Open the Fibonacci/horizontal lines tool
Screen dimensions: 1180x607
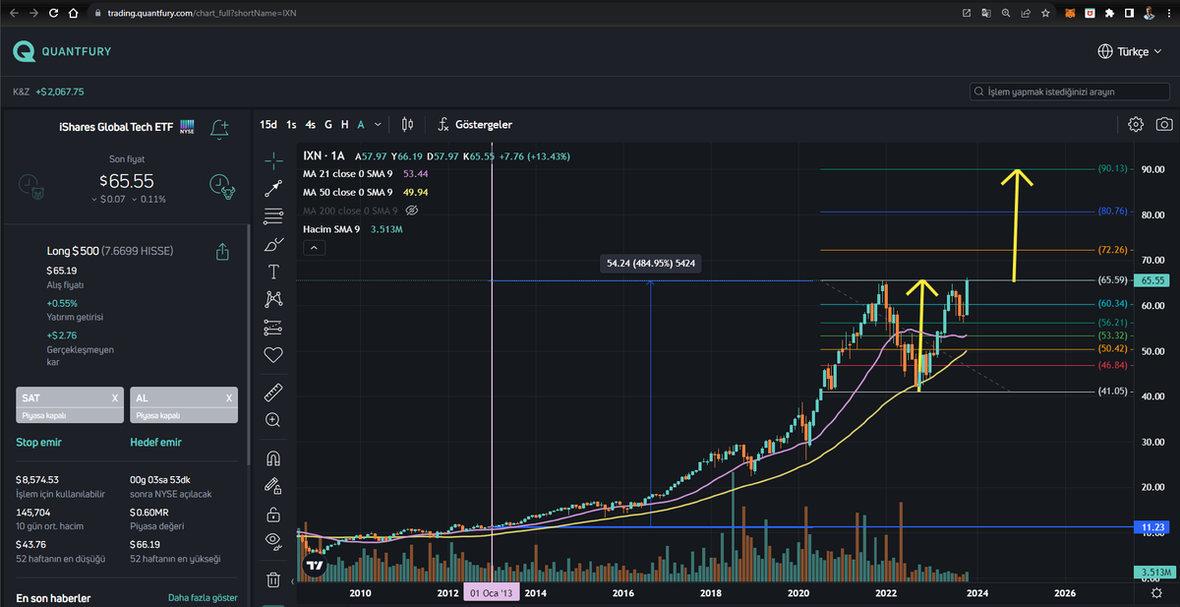point(273,216)
